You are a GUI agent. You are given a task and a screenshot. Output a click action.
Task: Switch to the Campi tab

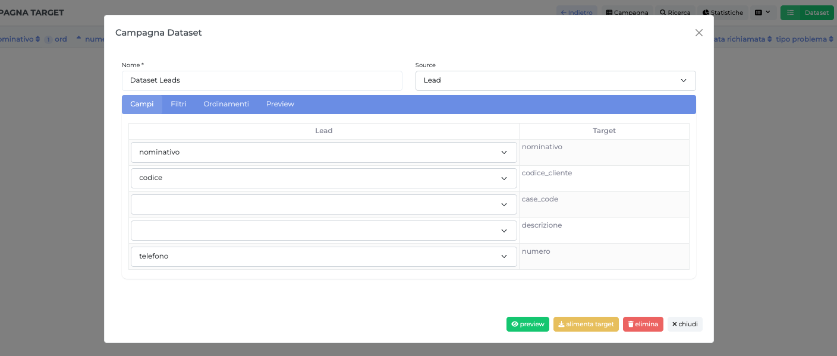(142, 104)
